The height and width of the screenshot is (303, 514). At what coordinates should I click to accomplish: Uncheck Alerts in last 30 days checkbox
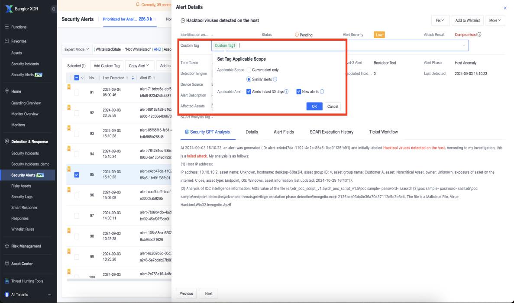coord(249,92)
